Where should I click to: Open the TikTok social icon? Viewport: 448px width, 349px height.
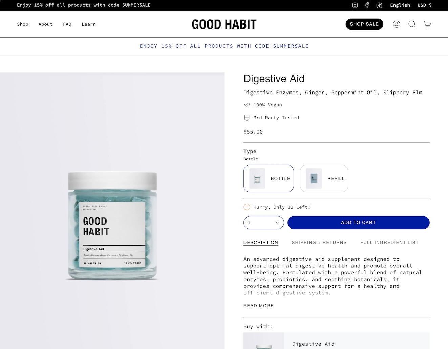click(x=379, y=5)
